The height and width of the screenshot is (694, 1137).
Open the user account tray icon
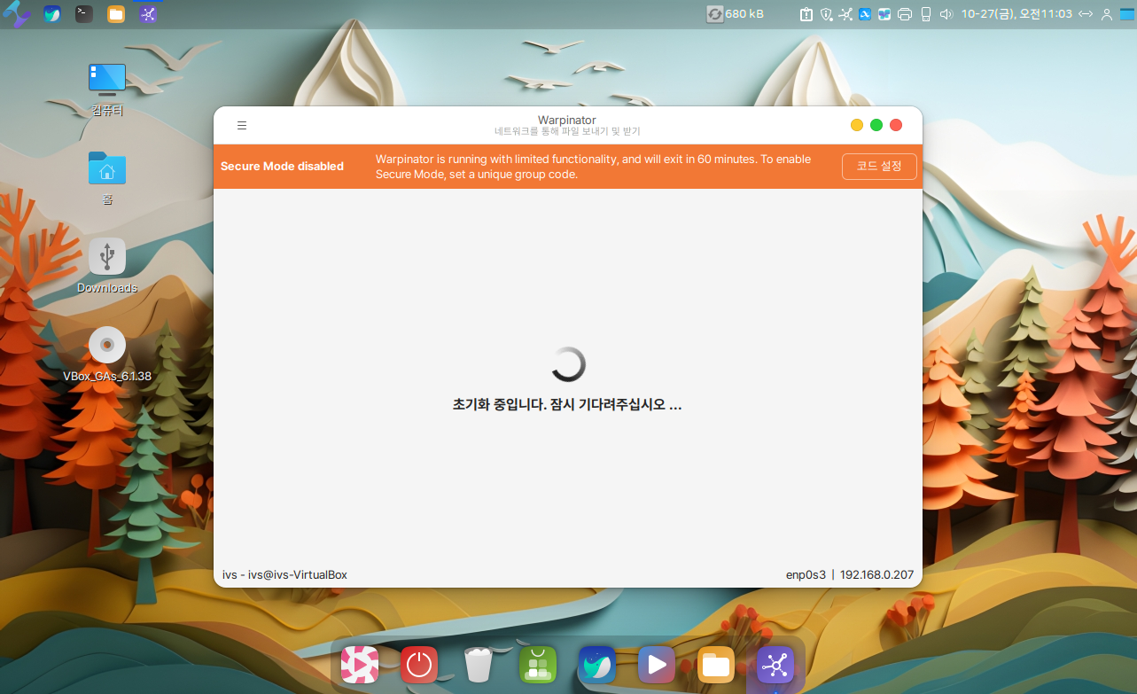(1106, 13)
